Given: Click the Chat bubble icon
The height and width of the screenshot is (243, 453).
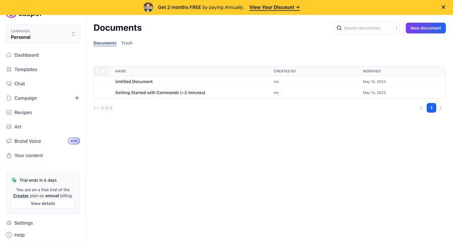Looking at the screenshot, I should point(9,84).
